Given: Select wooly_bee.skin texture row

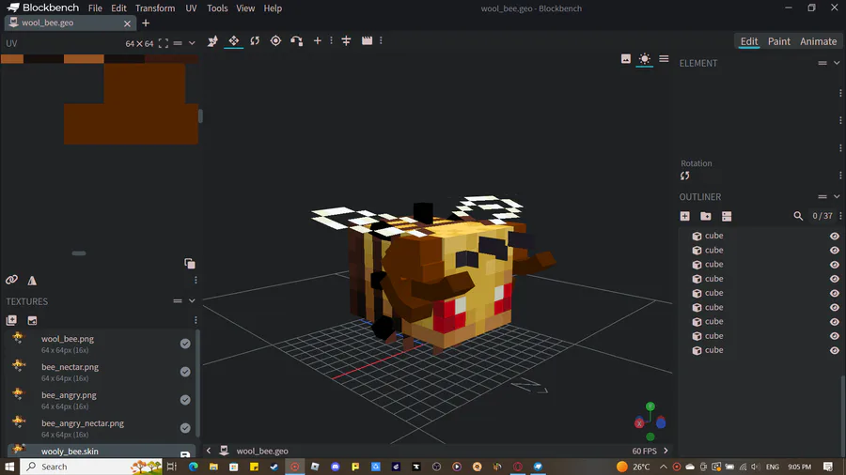Looking at the screenshot, I should [102, 451].
